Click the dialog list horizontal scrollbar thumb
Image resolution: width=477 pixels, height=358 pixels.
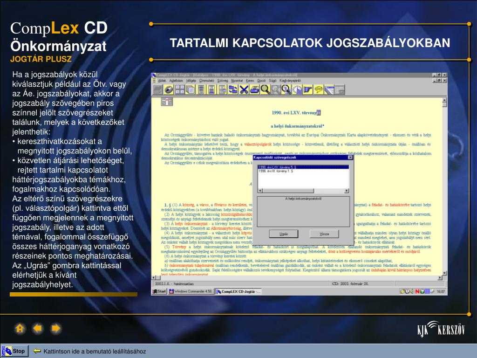[288, 191]
